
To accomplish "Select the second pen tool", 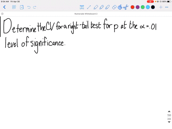I will click(x=101, y=7).
